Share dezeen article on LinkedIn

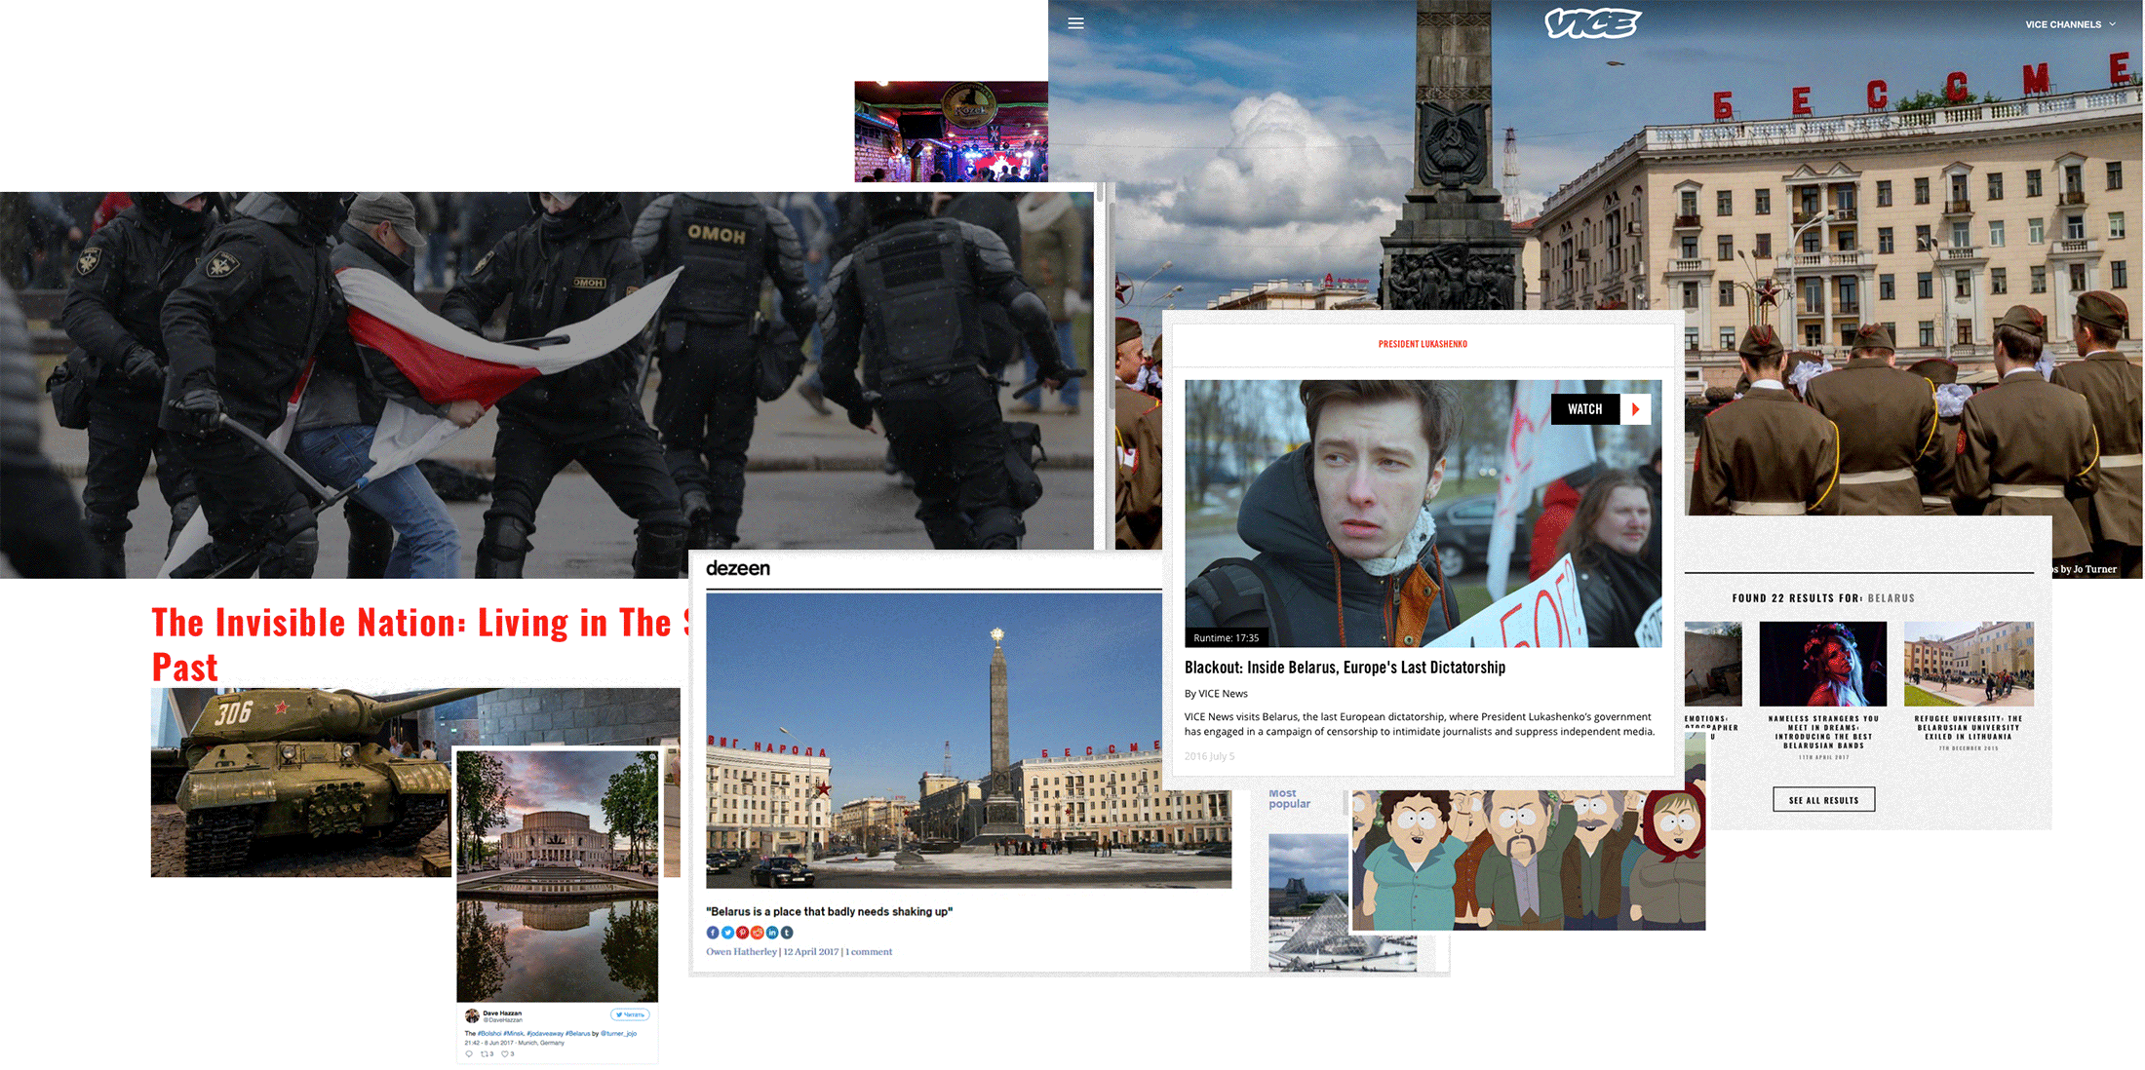tap(772, 933)
